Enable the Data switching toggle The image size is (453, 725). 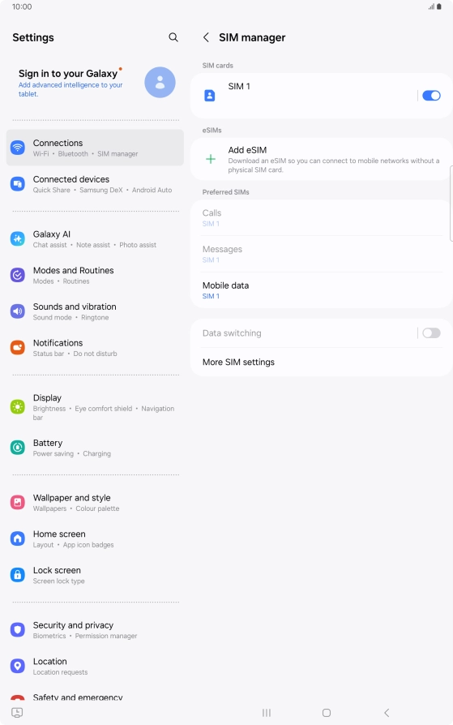pyautogui.click(x=431, y=333)
